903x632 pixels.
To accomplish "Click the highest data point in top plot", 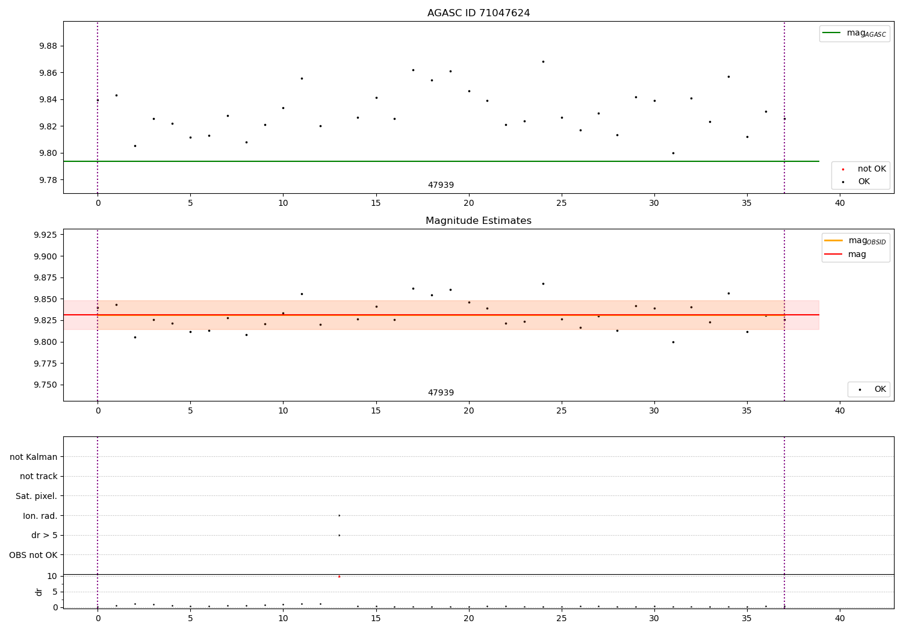I will [543, 61].
